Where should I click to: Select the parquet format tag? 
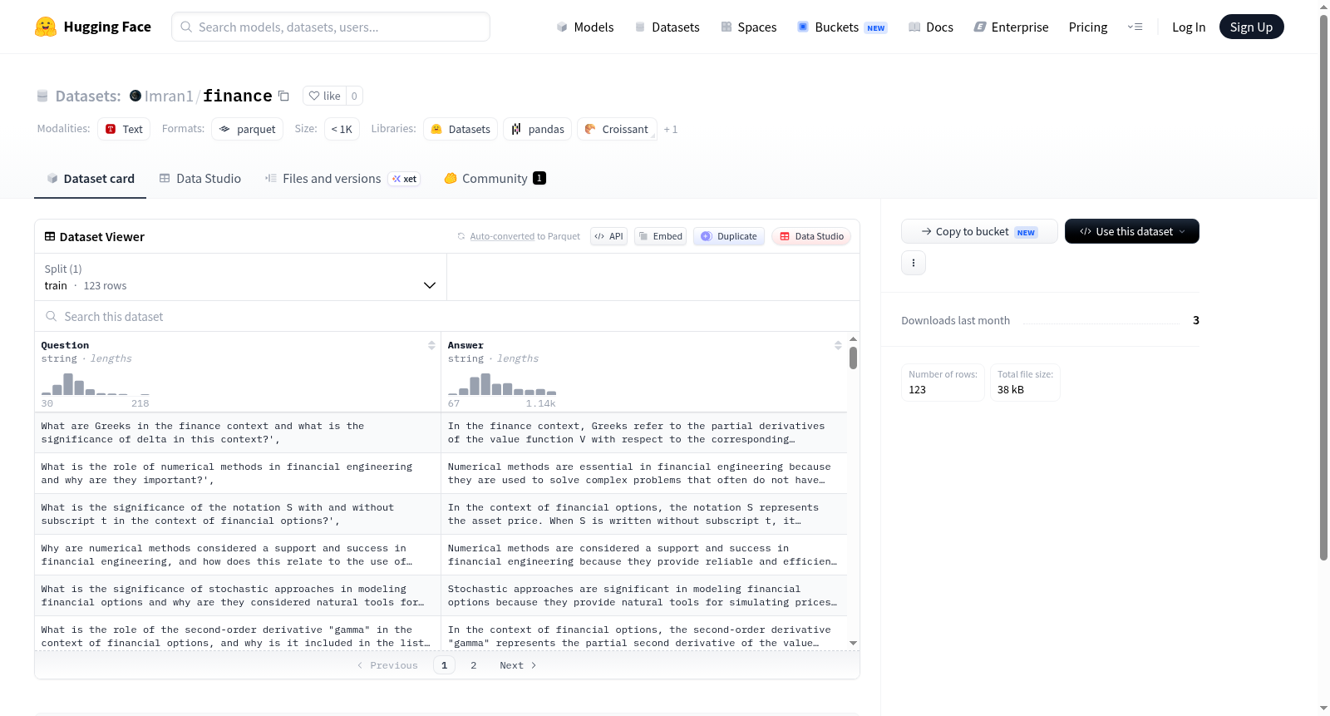248,129
